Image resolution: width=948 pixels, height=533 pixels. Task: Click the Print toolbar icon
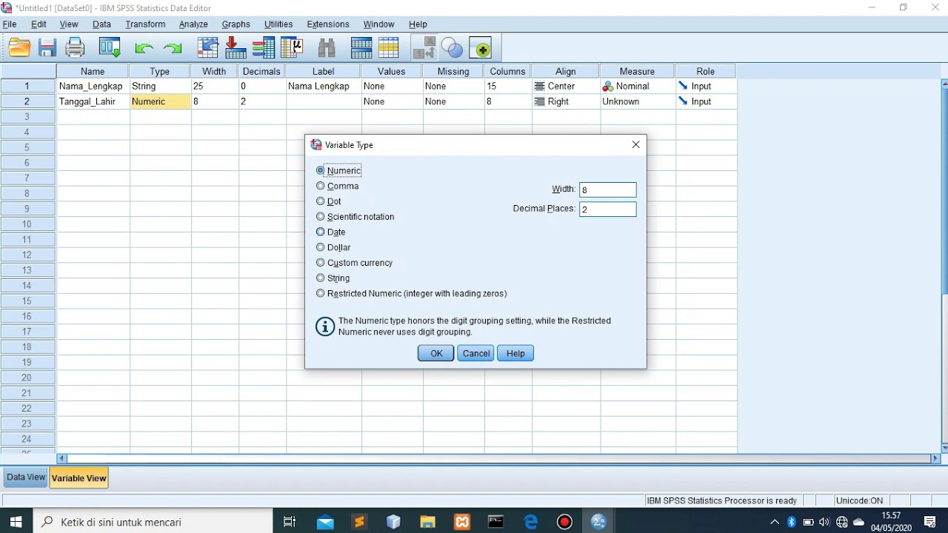click(76, 49)
